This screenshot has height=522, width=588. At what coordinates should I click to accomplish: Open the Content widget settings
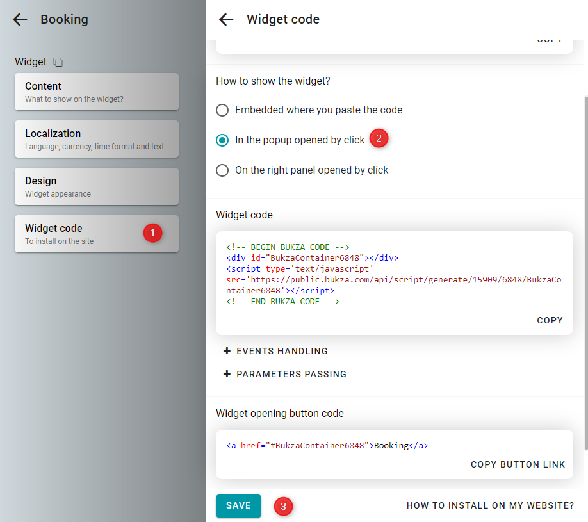97,92
